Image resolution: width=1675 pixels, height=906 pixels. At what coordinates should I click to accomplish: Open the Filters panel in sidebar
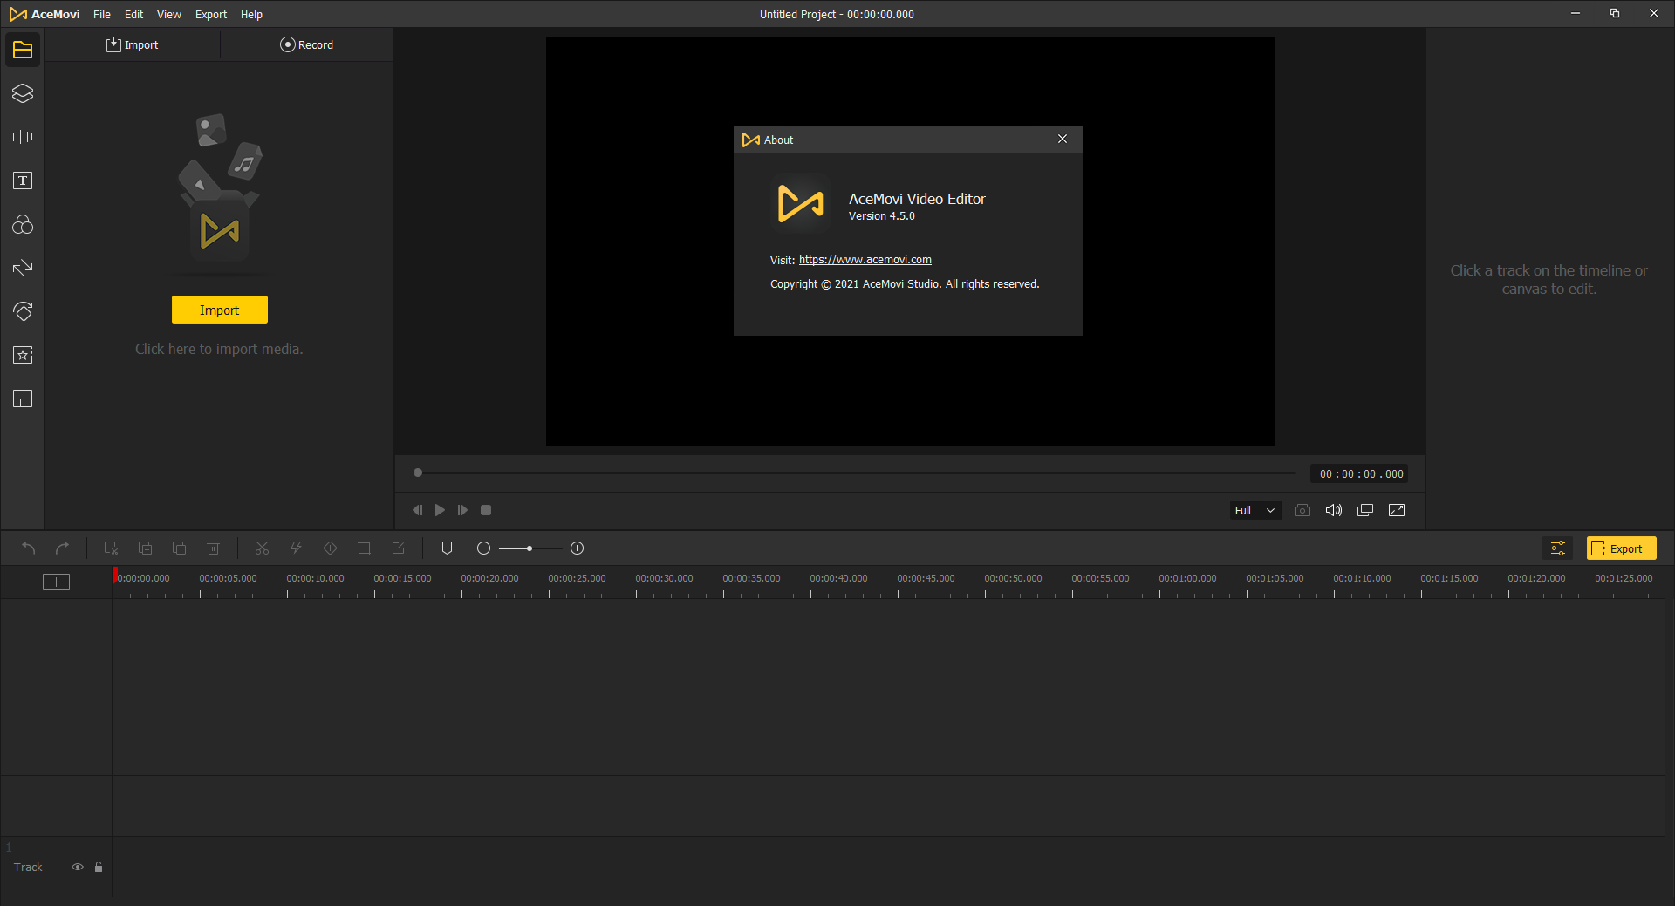coord(23,225)
